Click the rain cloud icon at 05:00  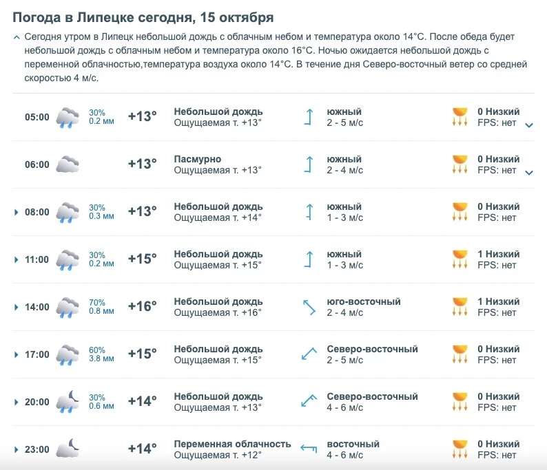[68, 118]
